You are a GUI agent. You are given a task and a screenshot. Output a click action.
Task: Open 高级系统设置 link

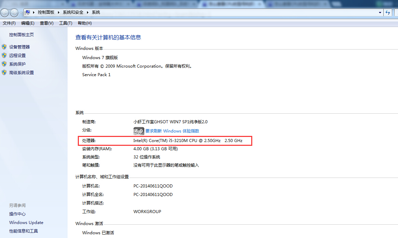[x=22, y=73]
